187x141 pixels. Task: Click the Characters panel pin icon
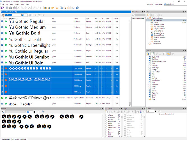point(142,12)
